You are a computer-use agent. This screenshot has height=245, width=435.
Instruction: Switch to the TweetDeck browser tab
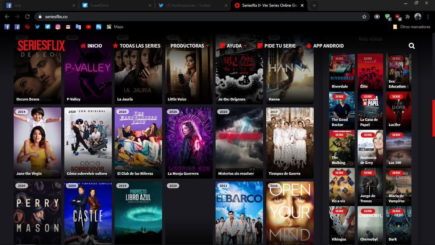click(x=115, y=5)
